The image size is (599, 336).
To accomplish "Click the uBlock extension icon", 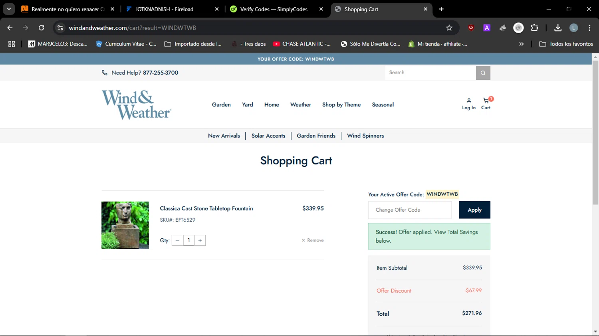I will (x=471, y=28).
